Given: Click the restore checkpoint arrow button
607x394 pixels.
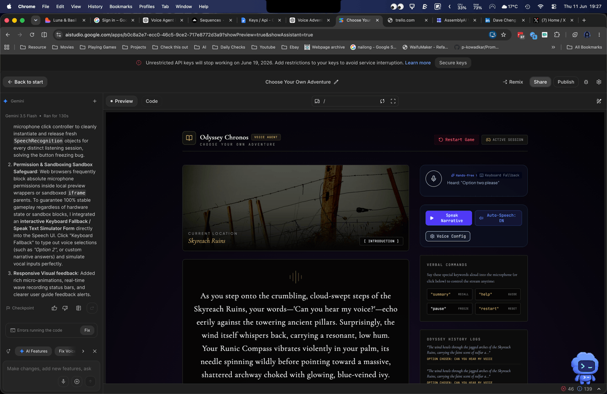Looking at the screenshot, I should click(92, 308).
